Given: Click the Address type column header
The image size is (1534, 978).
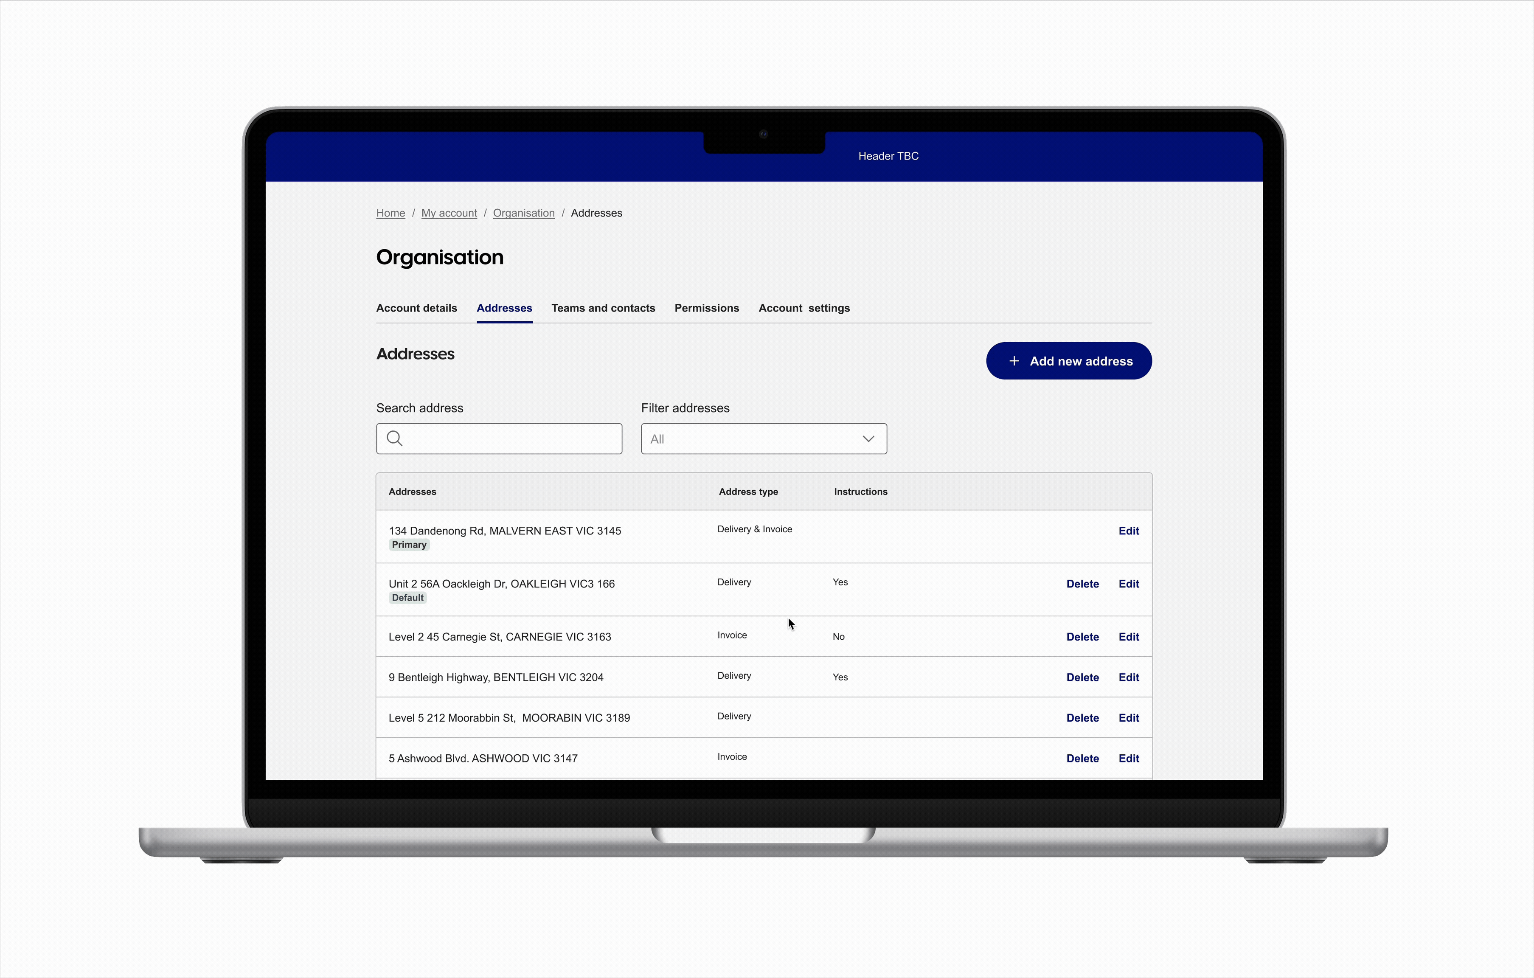Looking at the screenshot, I should (748, 492).
